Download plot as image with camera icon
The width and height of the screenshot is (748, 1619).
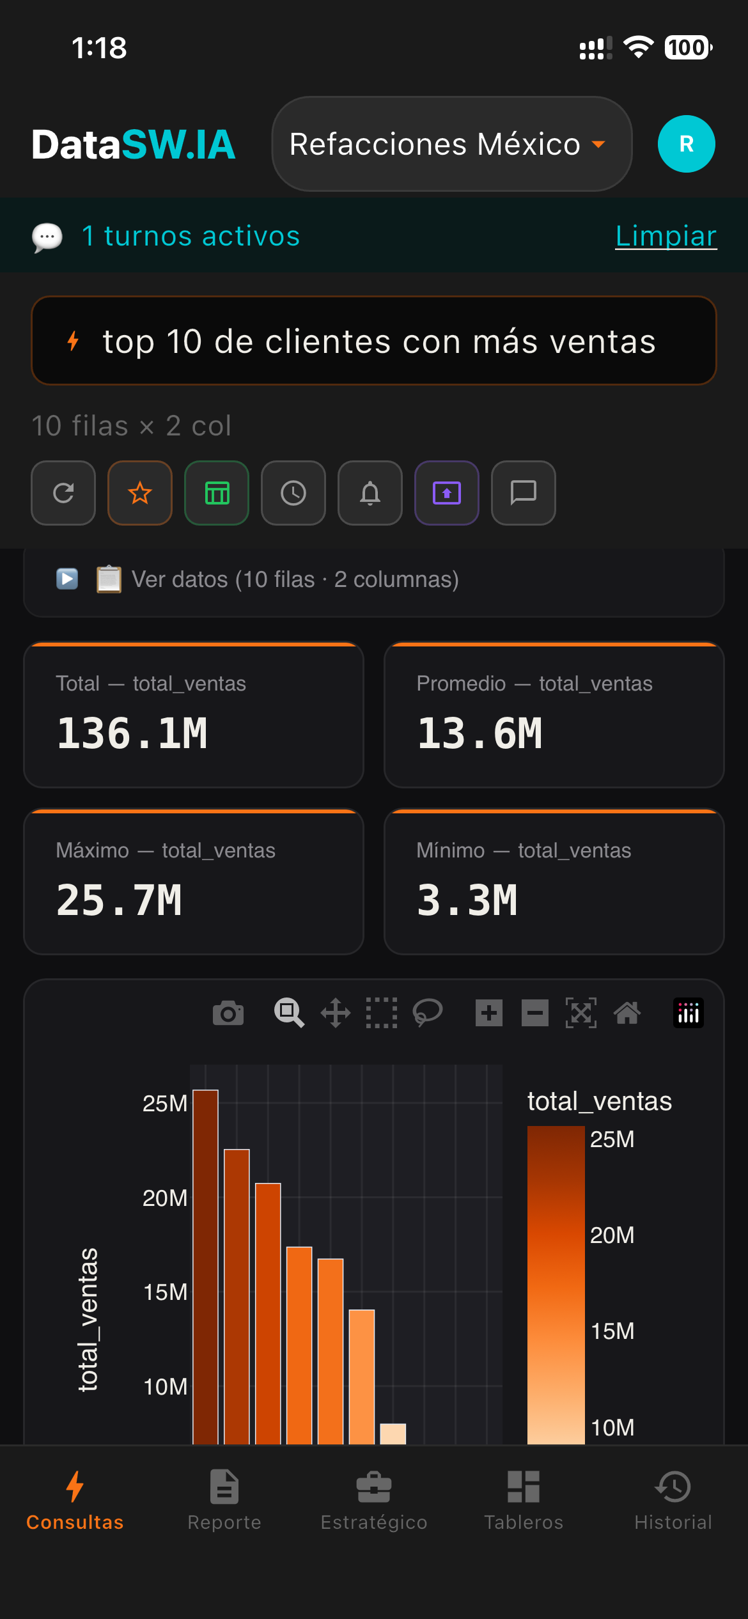(228, 1013)
